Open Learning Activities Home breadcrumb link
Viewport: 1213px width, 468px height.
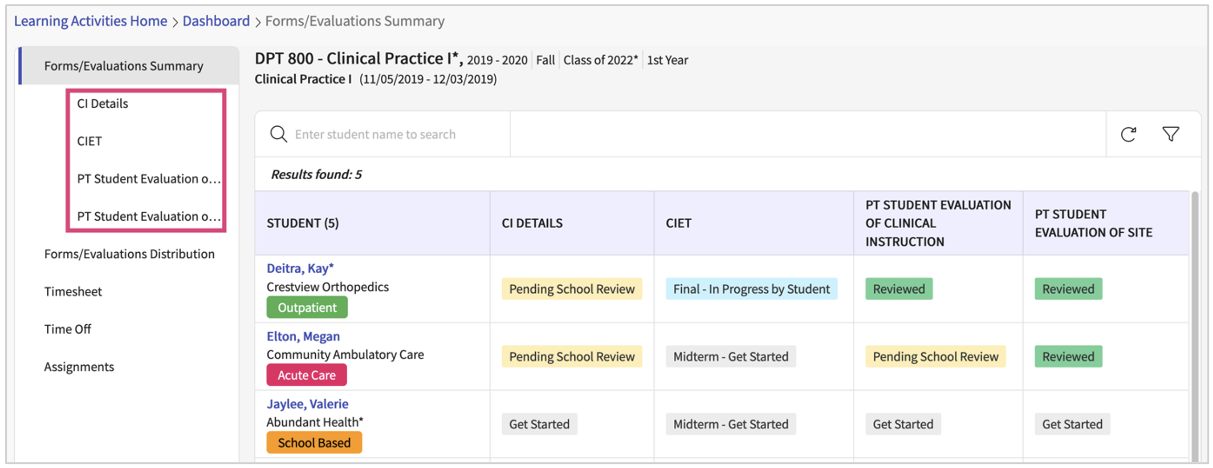coord(90,21)
